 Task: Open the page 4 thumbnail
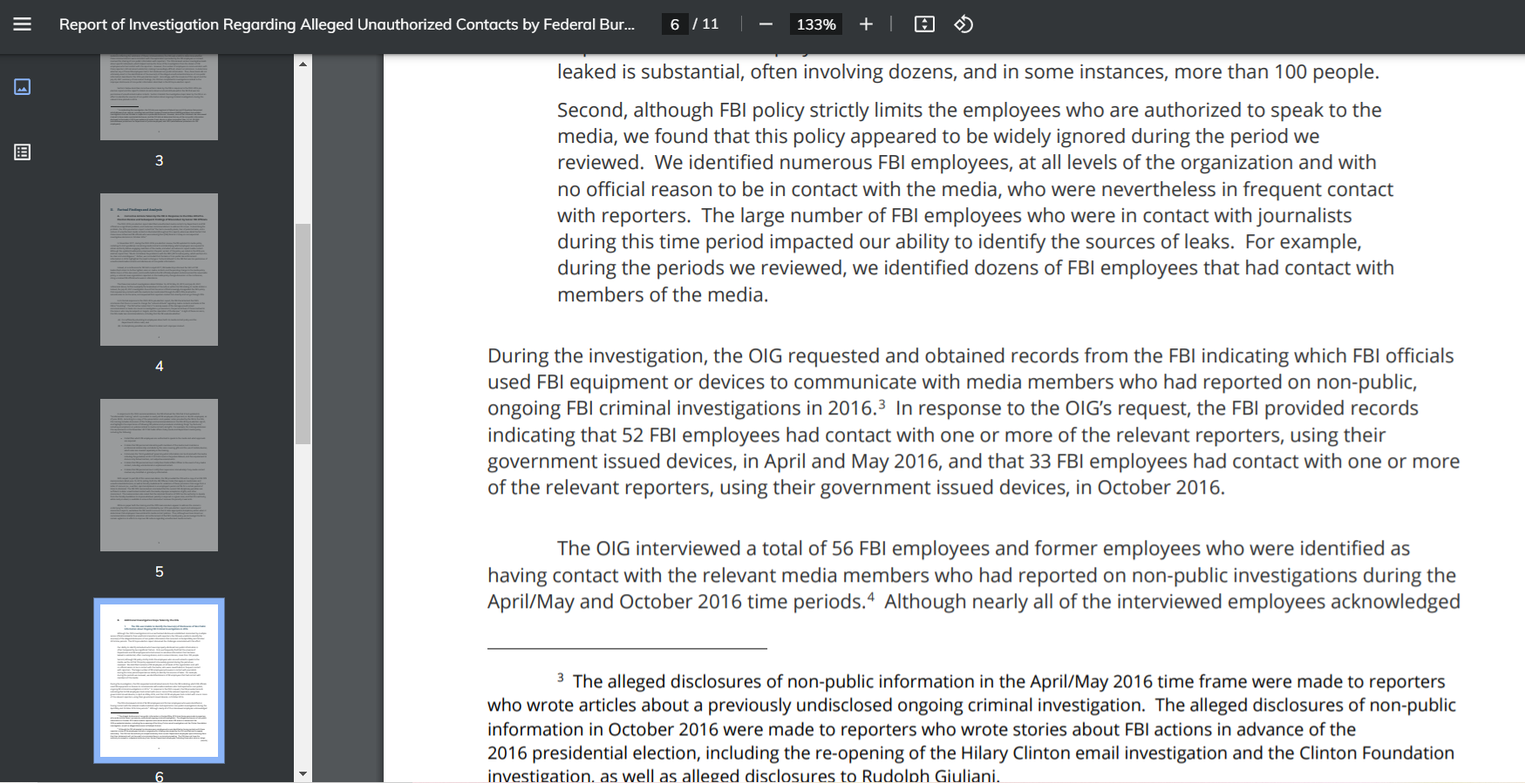159,269
